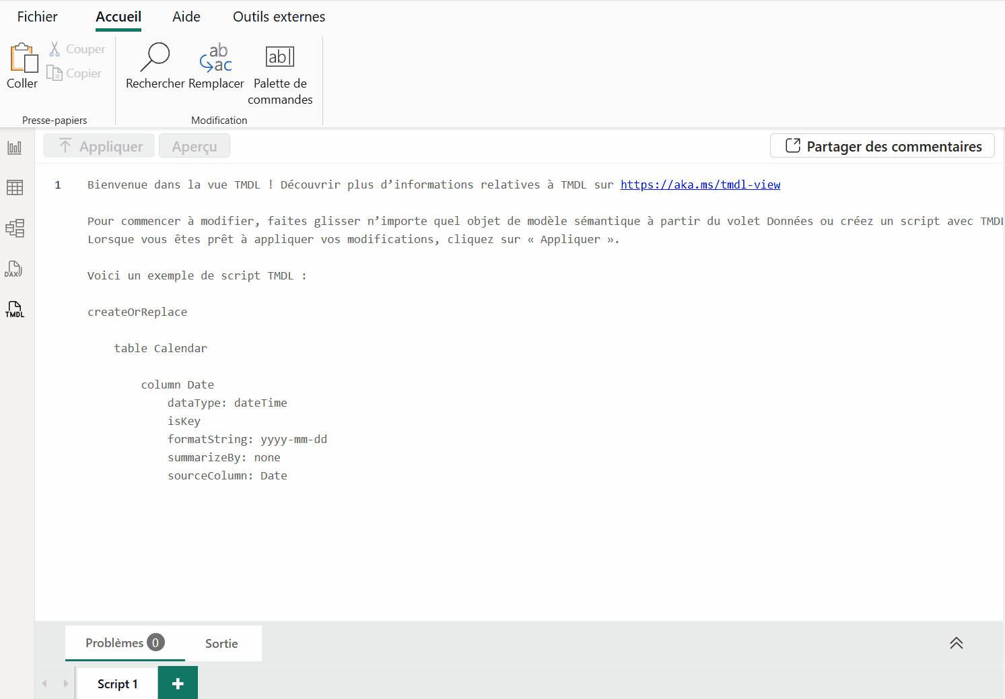1005x699 pixels.
Task: Click 'Voici un exemple de script TMDL' text
Action: click(x=190, y=275)
